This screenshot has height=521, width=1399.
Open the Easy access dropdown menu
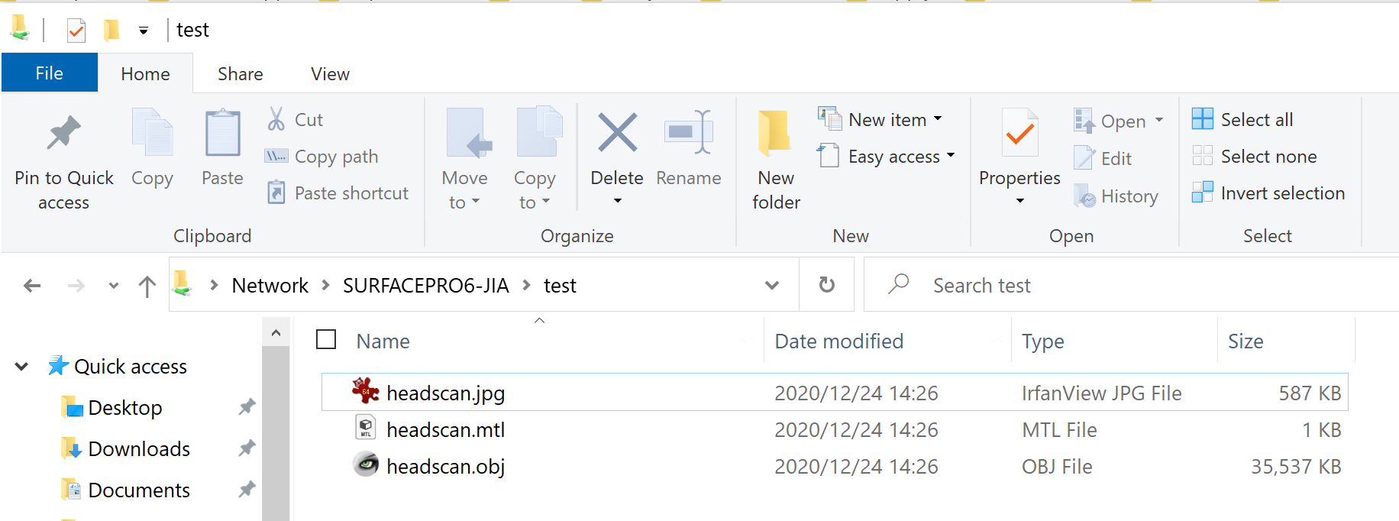951,155
